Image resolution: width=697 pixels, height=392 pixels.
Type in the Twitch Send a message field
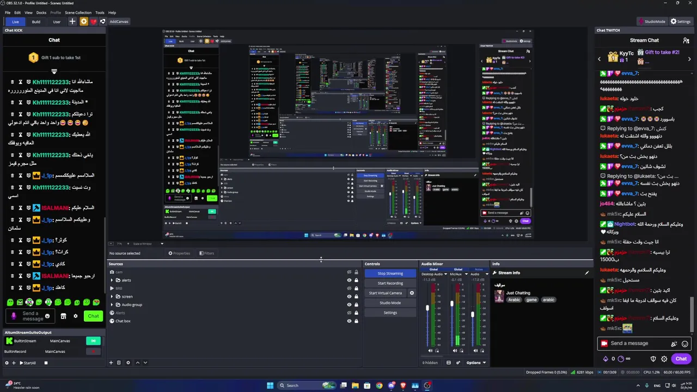638,344
